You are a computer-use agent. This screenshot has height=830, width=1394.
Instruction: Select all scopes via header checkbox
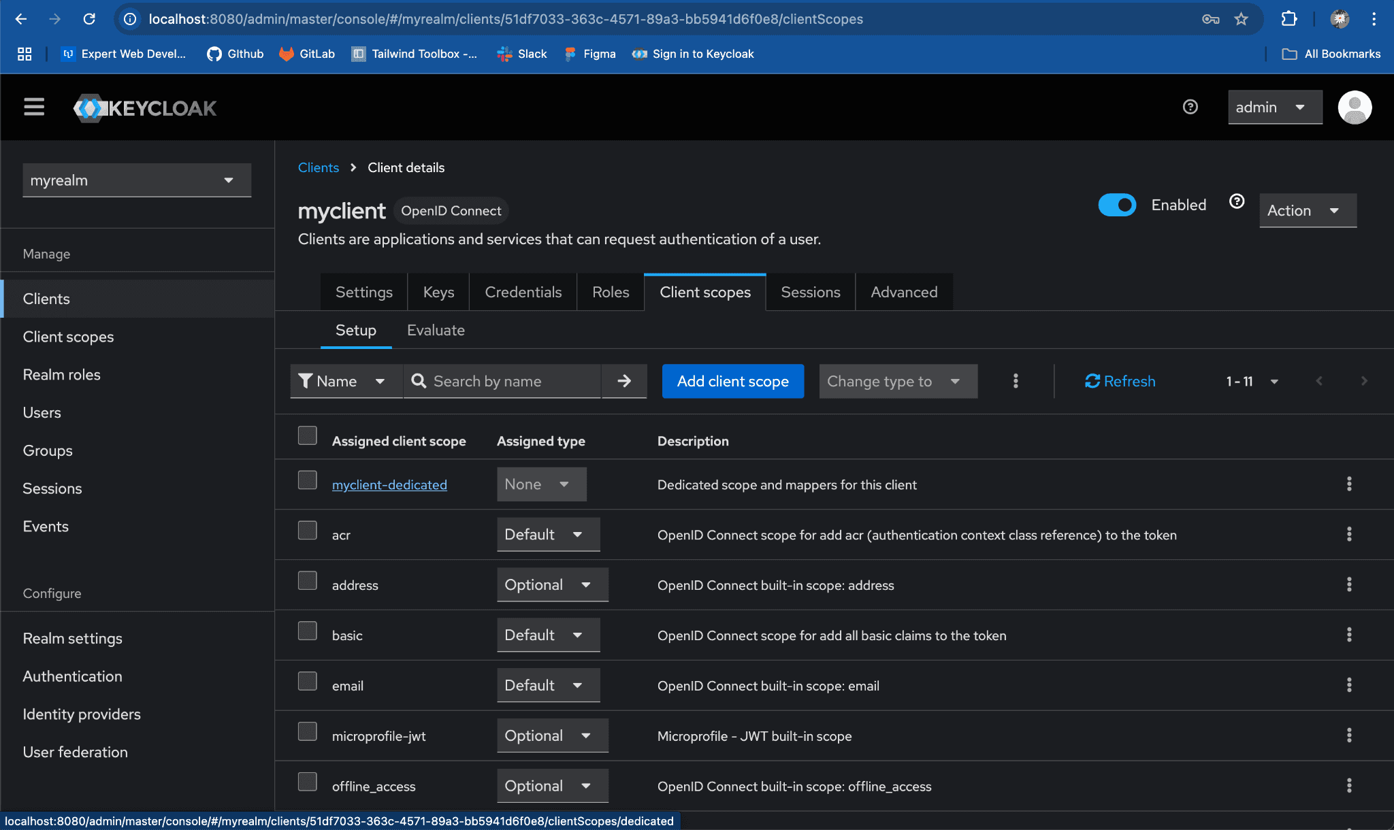pos(308,436)
